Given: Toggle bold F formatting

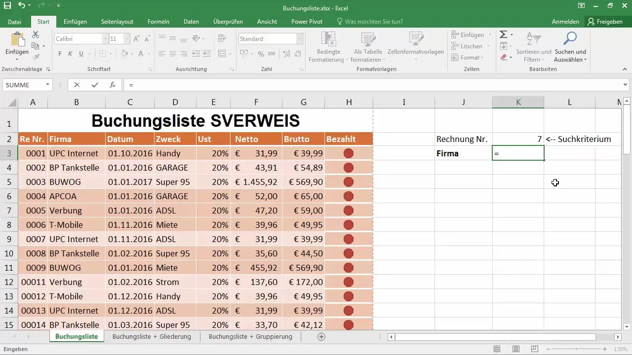Looking at the screenshot, I should [x=60, y=54].
